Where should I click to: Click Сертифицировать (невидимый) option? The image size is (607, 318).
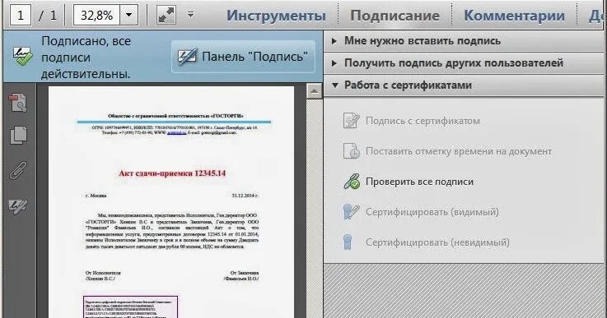[x=437, y=242]
